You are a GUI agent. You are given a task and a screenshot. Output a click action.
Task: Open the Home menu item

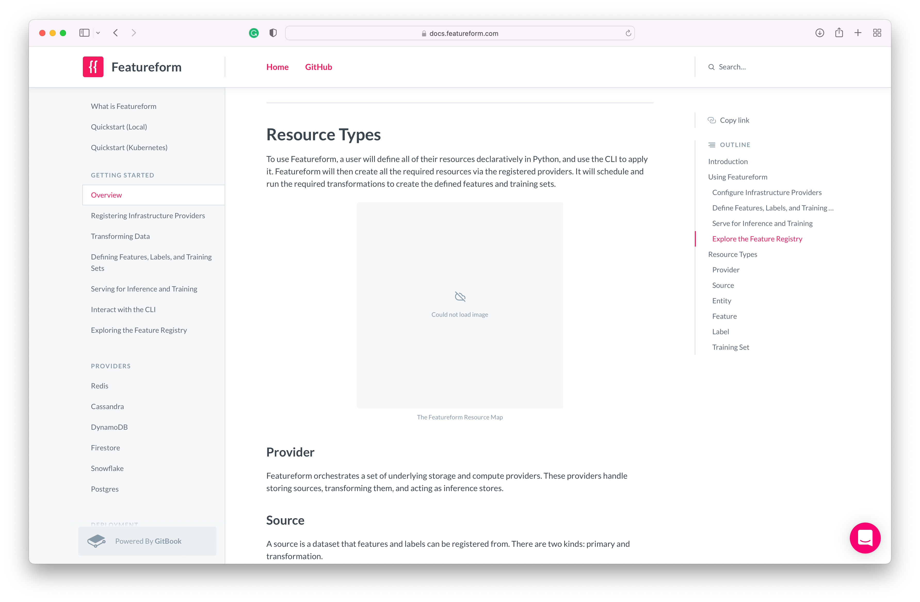(x=277, y=67)
